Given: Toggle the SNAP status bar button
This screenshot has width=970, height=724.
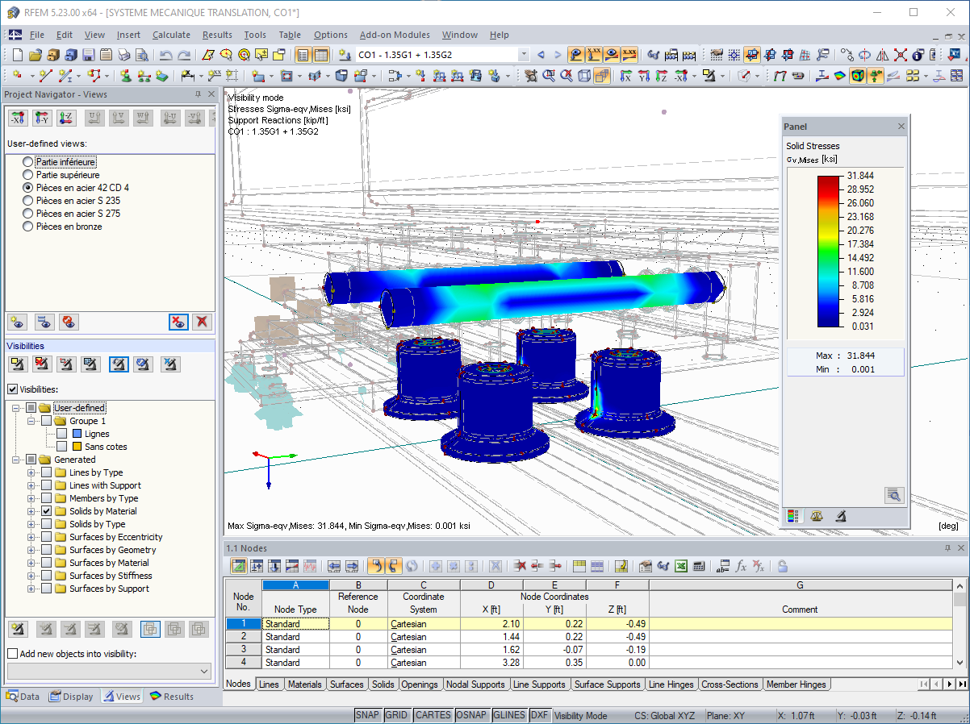Looking at the screenshot, I should (367, 715).
